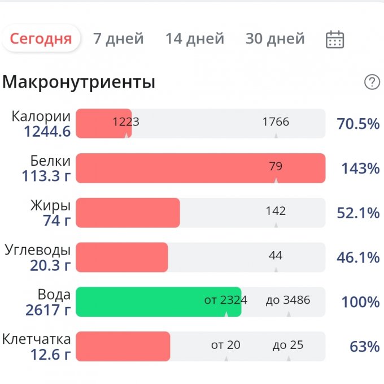This screenshot has height=384, width=384.
Task: Click the Белки progress bar
Action: point(200,168)
